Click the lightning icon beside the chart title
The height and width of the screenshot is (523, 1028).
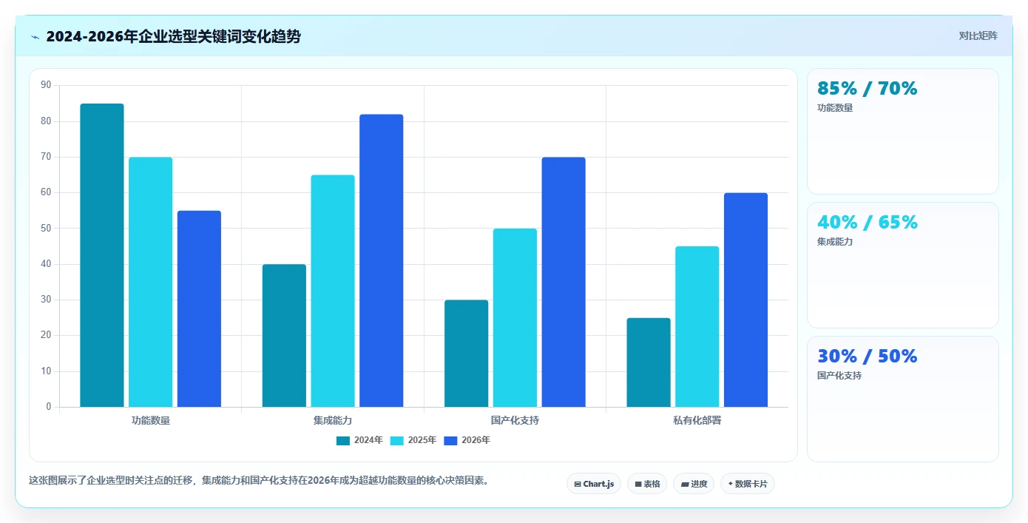click(35, 37)
